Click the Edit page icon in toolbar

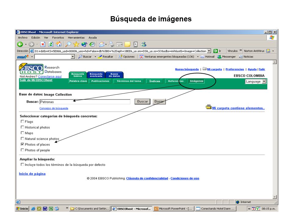click(x=119, y=45)
